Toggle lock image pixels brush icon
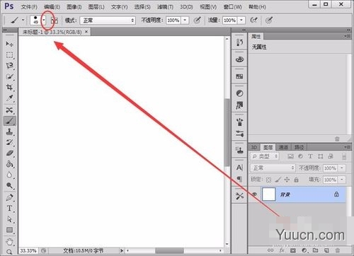Image resolution: width=354 pixels, height=256 pixels. 278,180
